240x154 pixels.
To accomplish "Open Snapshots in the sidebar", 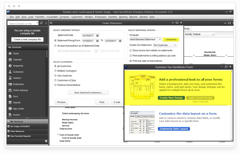I will tap(18, 66).
